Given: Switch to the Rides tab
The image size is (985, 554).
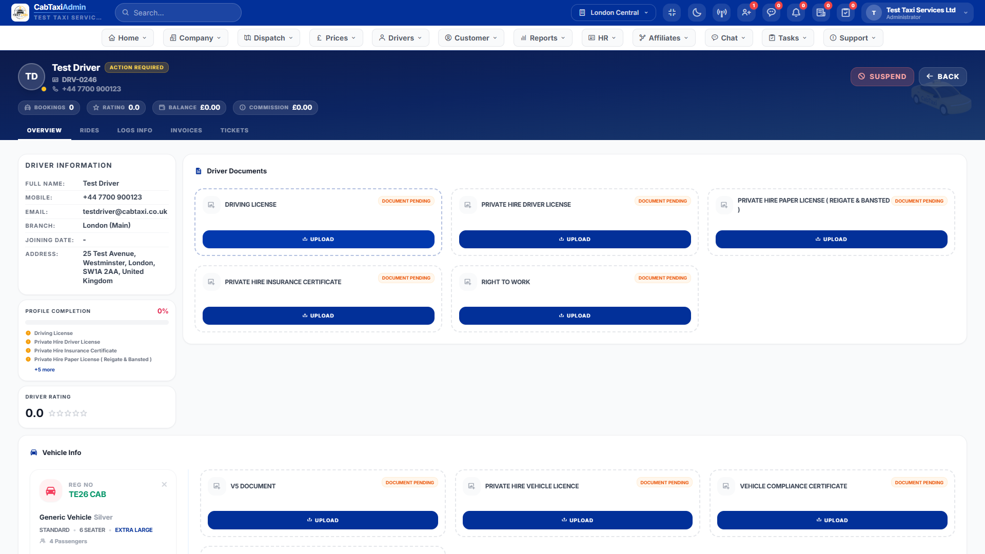Looking at the screenshot, I should [89, 130].
